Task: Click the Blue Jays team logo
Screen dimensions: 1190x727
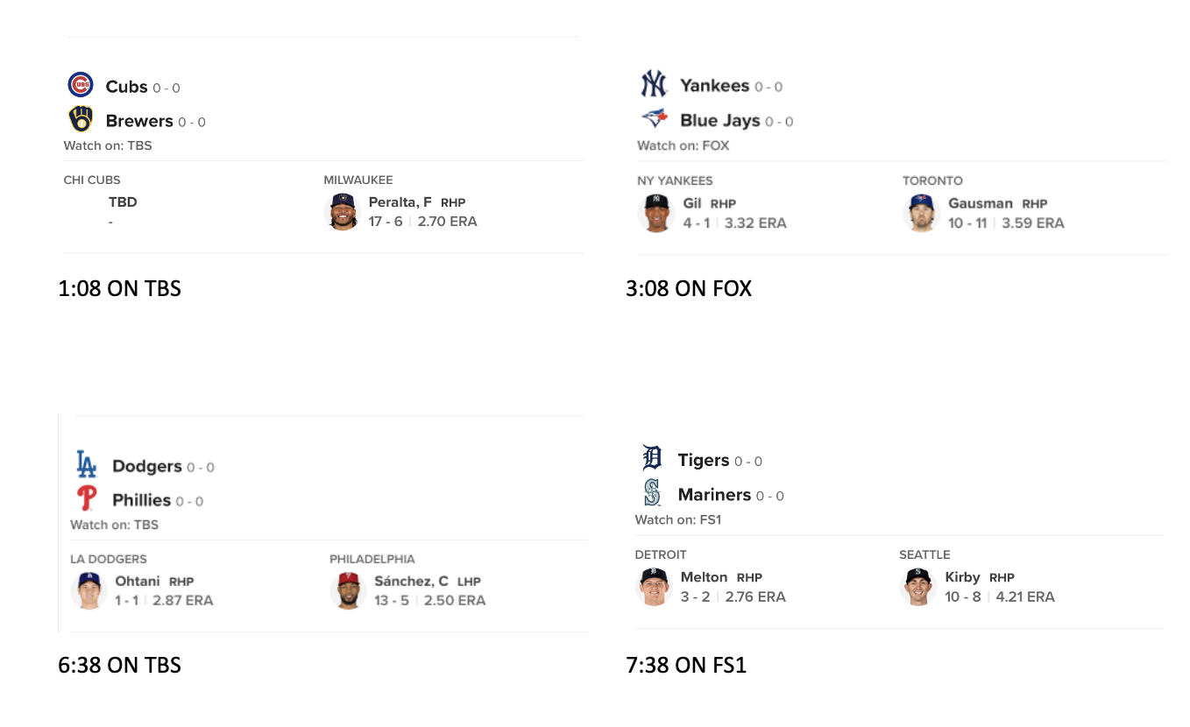Action: tap(655, 119)
